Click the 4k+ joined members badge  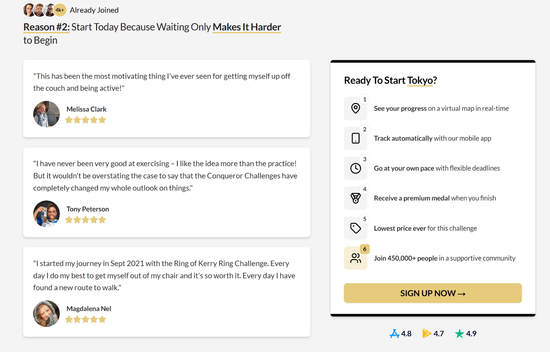[x=60, y=10]
